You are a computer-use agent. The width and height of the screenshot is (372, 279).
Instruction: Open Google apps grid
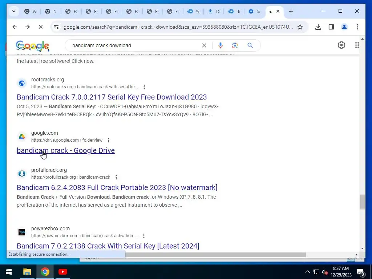click(357, 45)
